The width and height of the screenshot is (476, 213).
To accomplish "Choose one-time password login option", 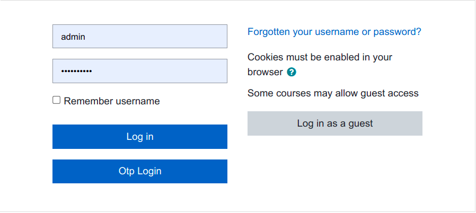I will (140, 171).
